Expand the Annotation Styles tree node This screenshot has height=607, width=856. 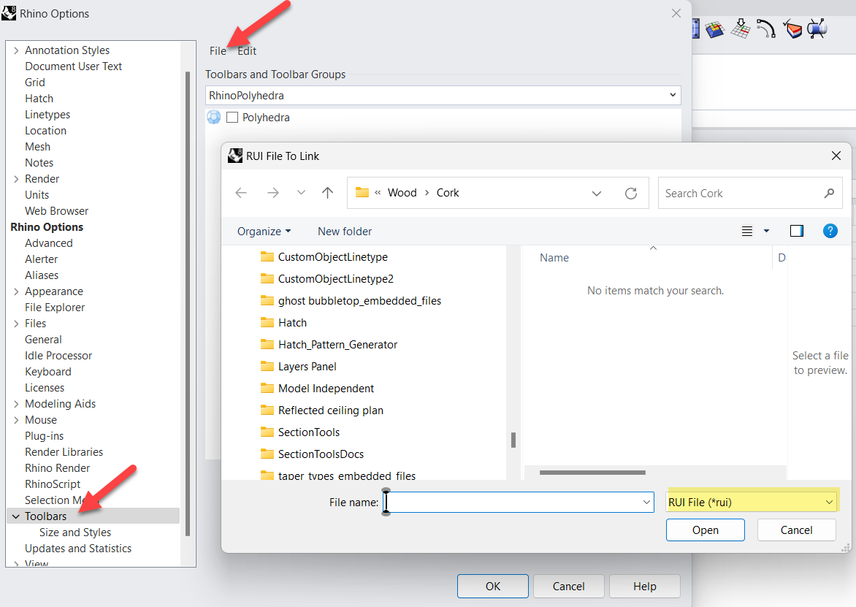pyautogui.click(x=16, y=50)
